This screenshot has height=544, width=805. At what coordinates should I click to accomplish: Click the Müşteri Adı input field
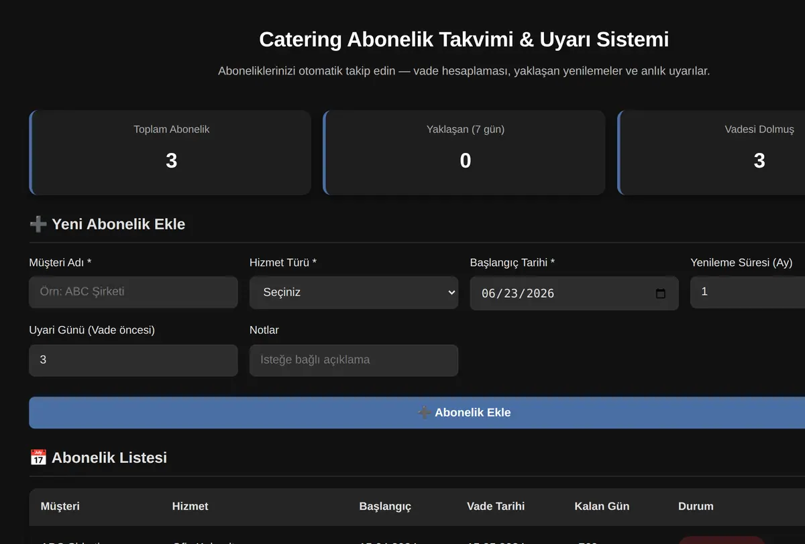133,292
